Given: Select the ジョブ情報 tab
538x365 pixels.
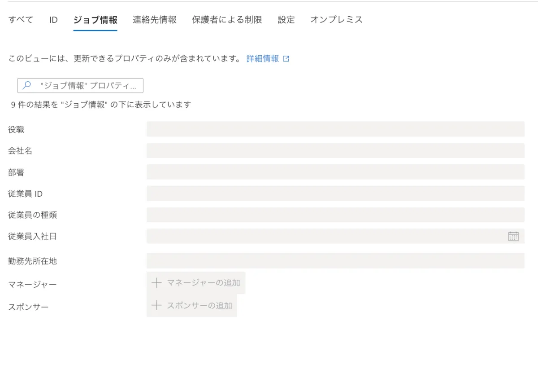Looking at the screenshot, I should tap(95, 20).
